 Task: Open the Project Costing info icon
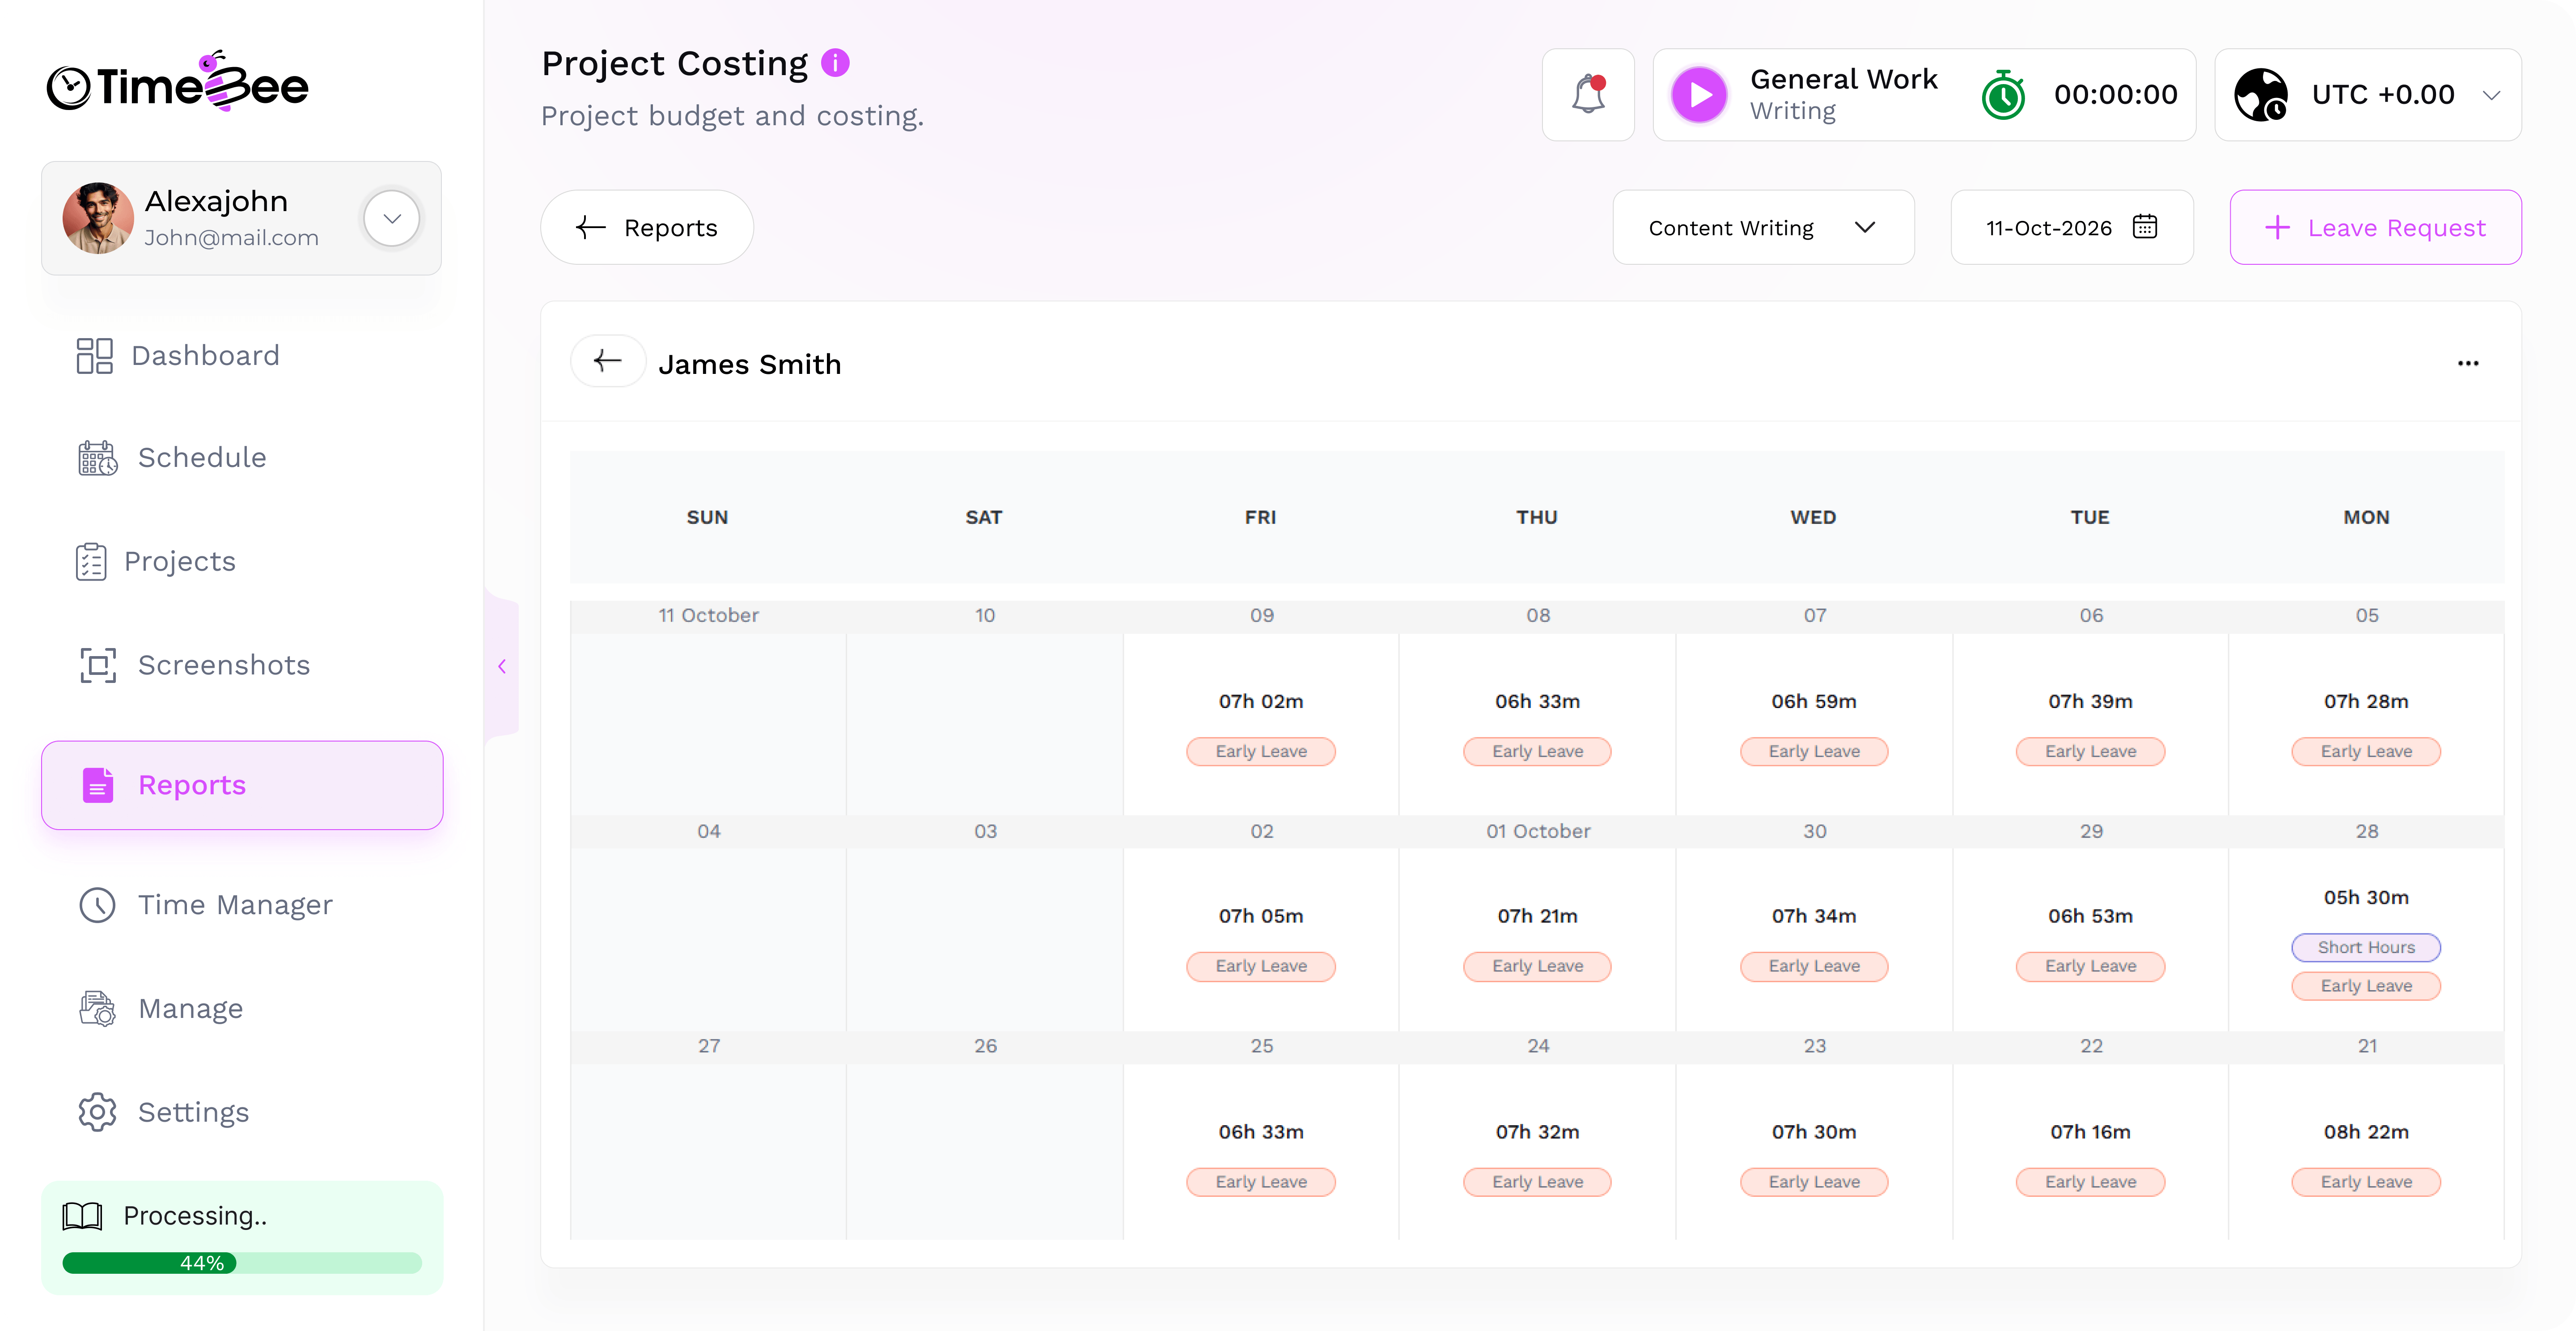[x=835, y=63]
